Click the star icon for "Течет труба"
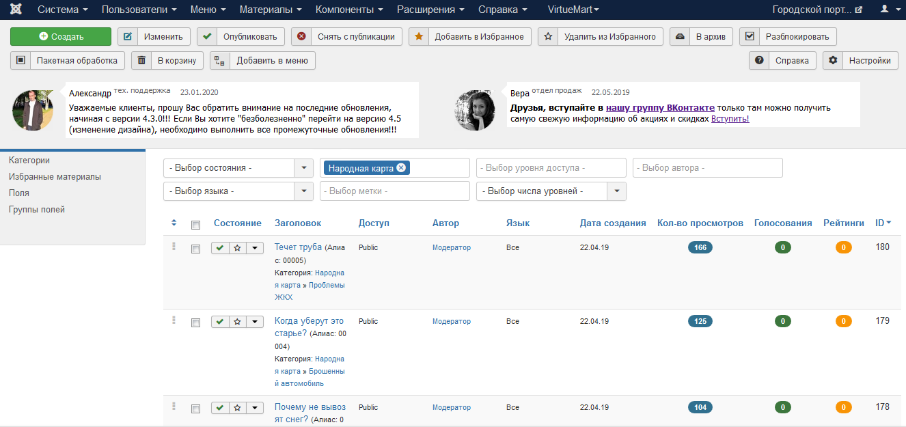The image size is (906, 427). (237, 248)
